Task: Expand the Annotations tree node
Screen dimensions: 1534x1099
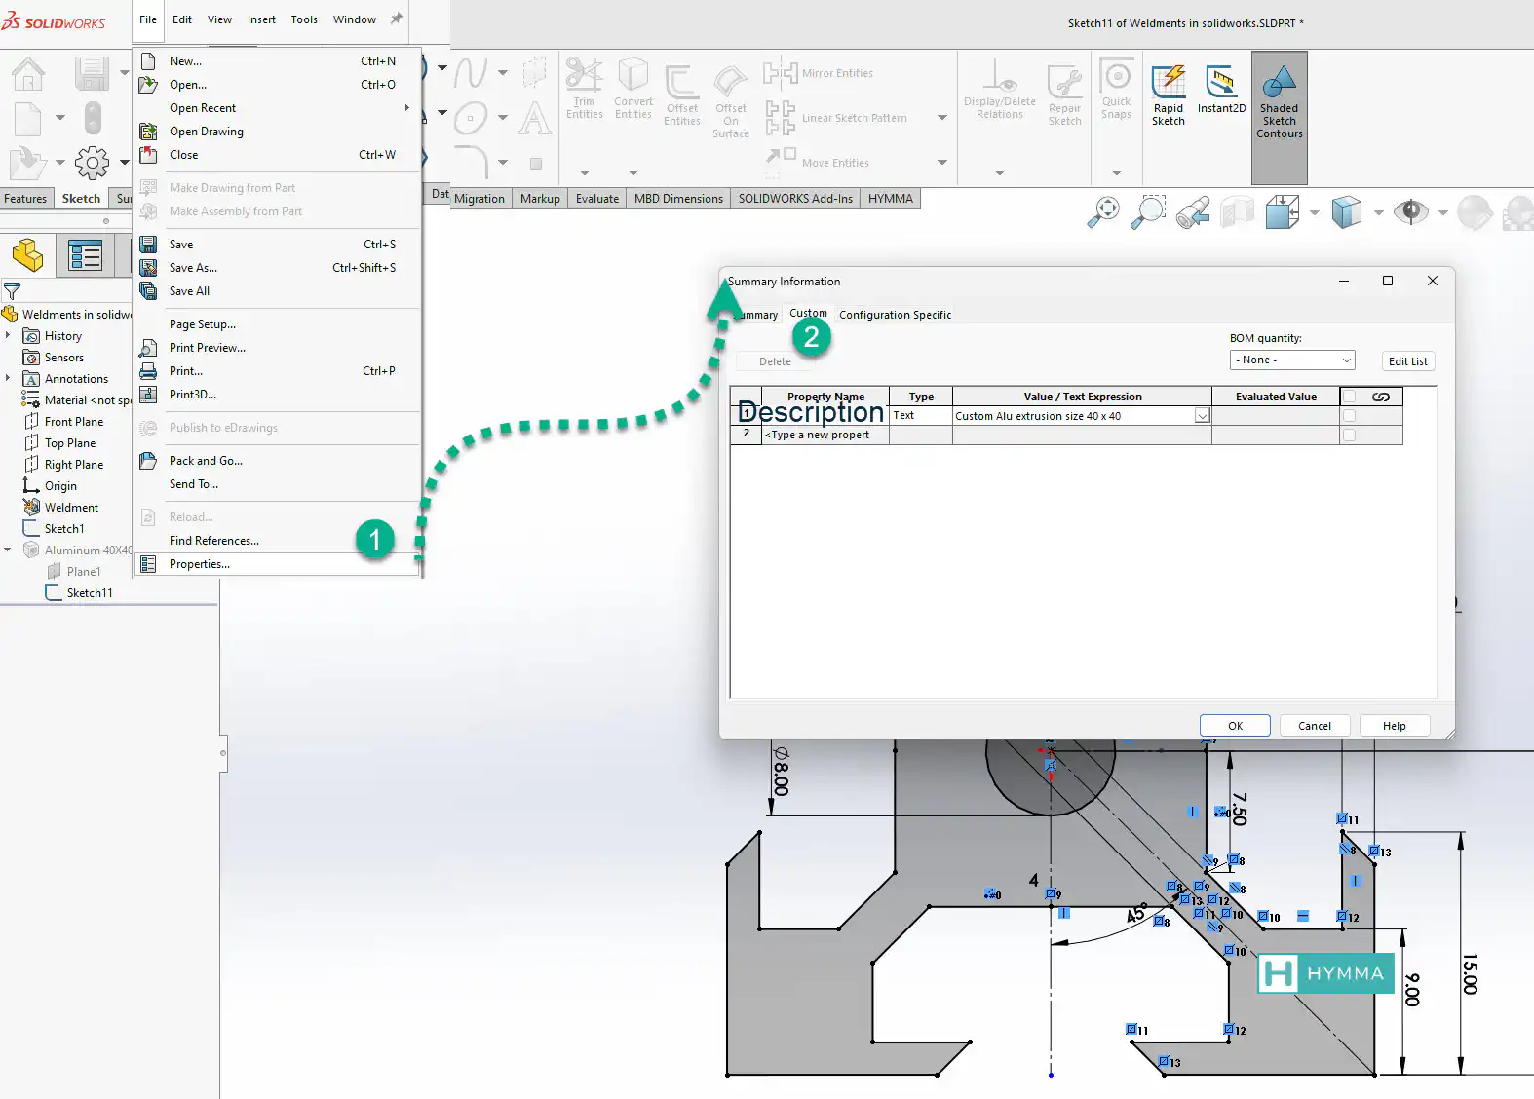Action: tap(8, 378)
